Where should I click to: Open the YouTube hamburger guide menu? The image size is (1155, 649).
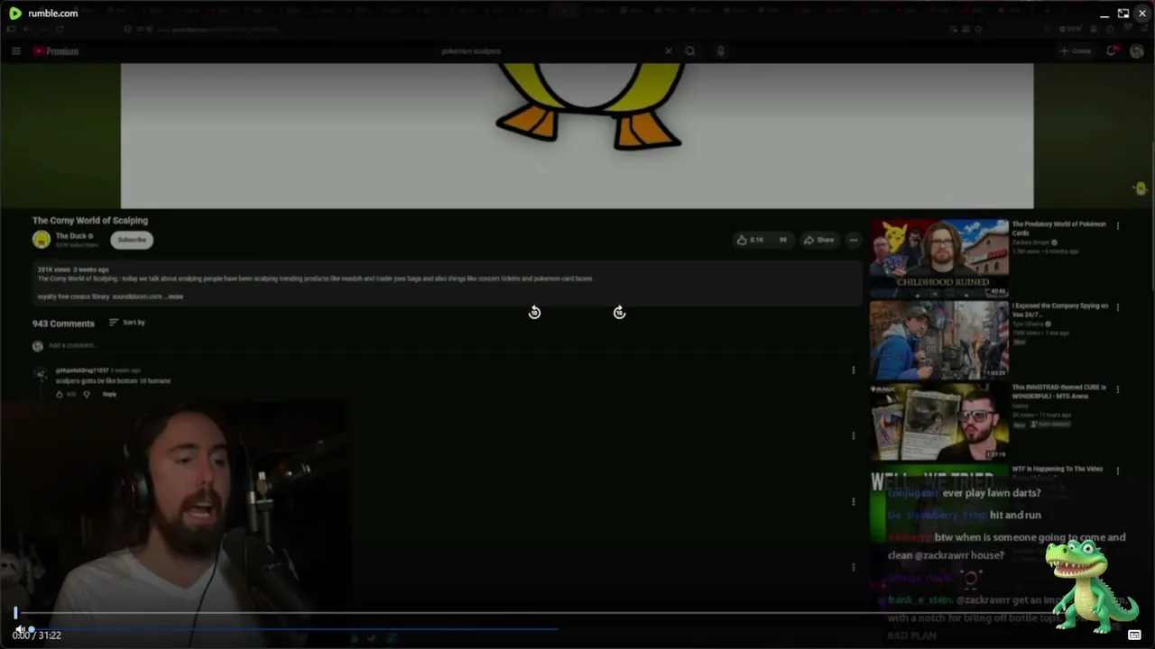15,51
